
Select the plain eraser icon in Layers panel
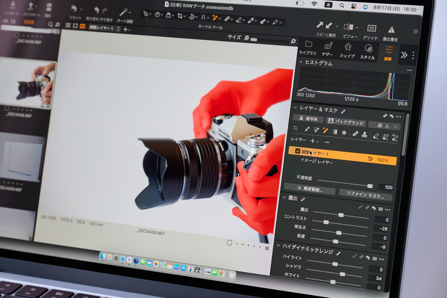[x=376, y=136]
